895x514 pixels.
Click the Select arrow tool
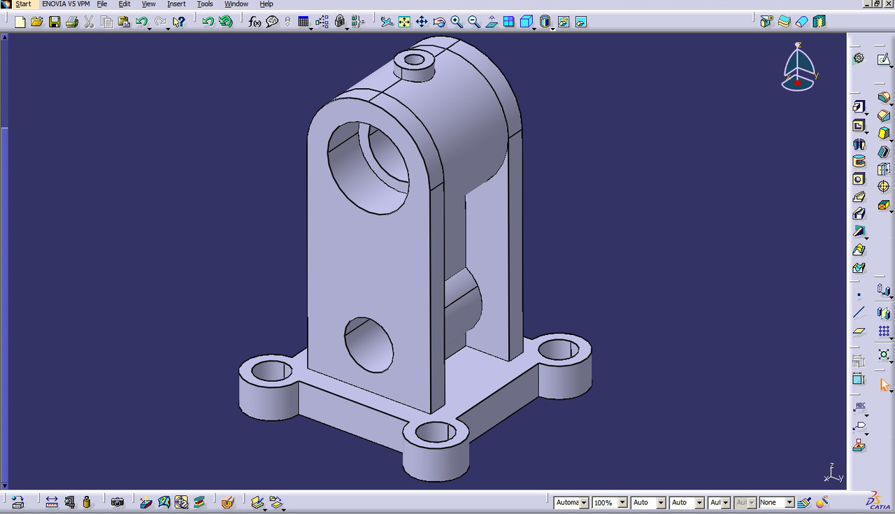pos(884,384)
